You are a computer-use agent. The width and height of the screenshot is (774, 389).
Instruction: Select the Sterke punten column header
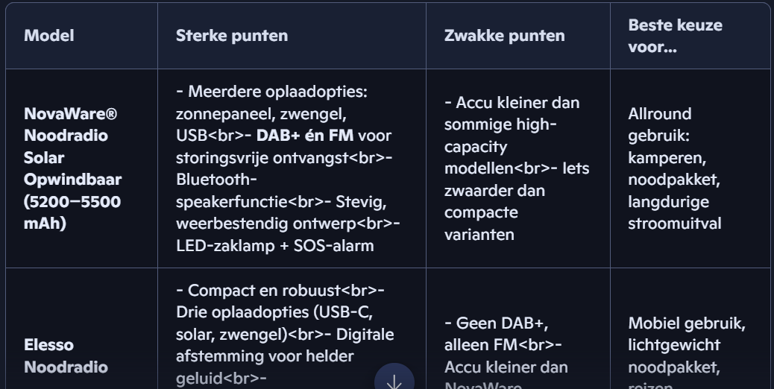(232, 36)
